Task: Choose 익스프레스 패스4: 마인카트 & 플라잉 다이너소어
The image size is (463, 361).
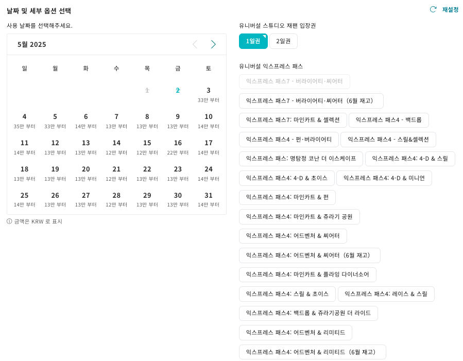Action: (307, 275)
